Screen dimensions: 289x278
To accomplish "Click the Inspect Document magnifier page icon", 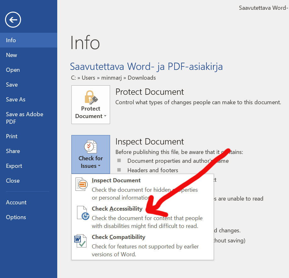I will coord(81,184).
